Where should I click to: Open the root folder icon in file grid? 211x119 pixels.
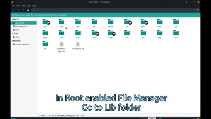pyautogui.click(x=62, y=33)
